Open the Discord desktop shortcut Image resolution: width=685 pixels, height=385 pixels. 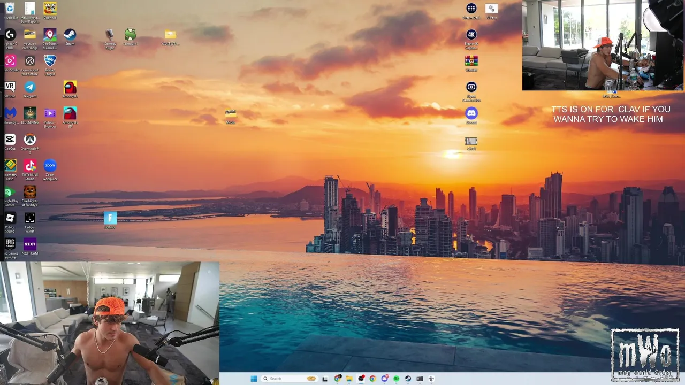pos(471,115)
